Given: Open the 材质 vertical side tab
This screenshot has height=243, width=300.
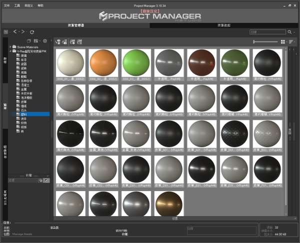Looking at the screenshot, I should pos(5,106).
